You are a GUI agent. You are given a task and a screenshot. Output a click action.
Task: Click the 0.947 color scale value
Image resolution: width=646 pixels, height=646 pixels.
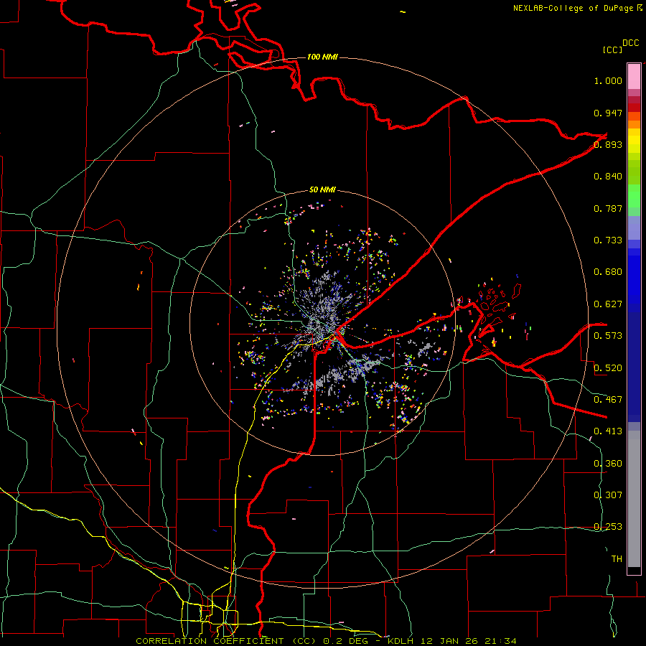coord(608,113)
